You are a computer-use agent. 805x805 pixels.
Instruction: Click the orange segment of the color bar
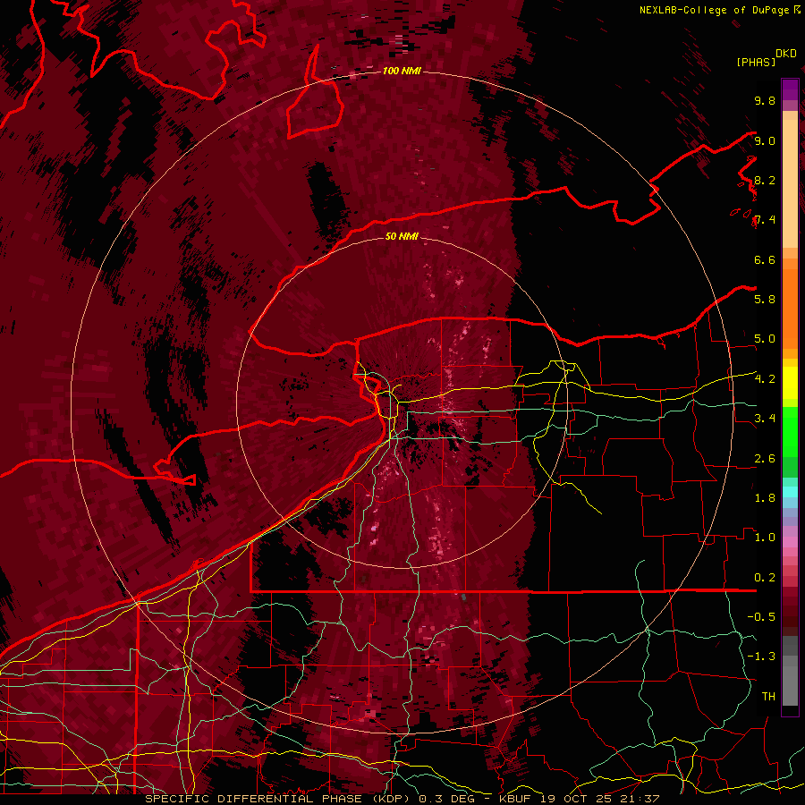(790, 308)
